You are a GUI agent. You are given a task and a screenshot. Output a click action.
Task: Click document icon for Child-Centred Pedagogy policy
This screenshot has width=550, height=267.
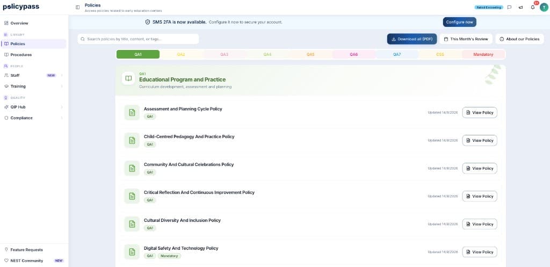pyautogui.click(x=132, y=140)
